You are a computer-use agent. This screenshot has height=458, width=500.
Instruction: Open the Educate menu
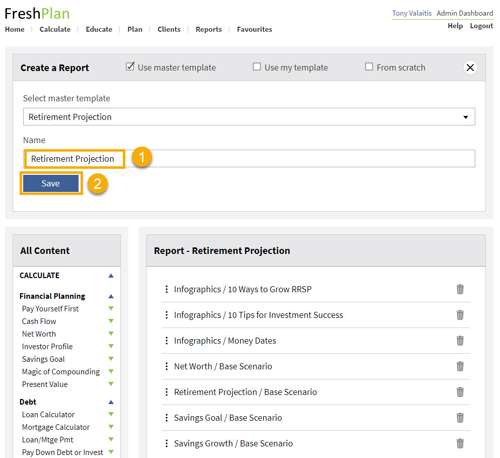pos(99,29)
